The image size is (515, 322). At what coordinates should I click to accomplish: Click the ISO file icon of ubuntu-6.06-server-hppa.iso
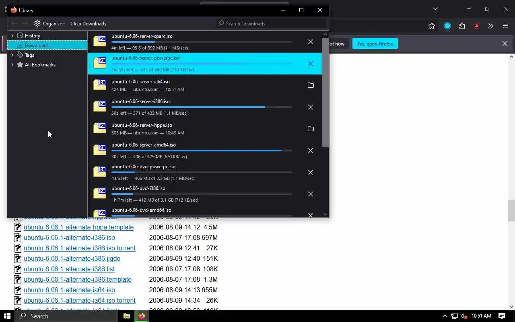(x=100, y=128)
